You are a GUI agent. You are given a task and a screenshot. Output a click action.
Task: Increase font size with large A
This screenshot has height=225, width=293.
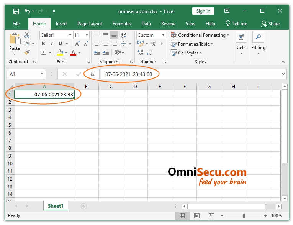[77, 44]
